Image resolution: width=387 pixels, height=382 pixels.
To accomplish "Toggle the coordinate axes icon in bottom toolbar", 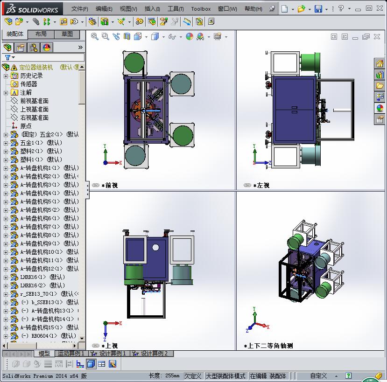I will click(80, 364).
